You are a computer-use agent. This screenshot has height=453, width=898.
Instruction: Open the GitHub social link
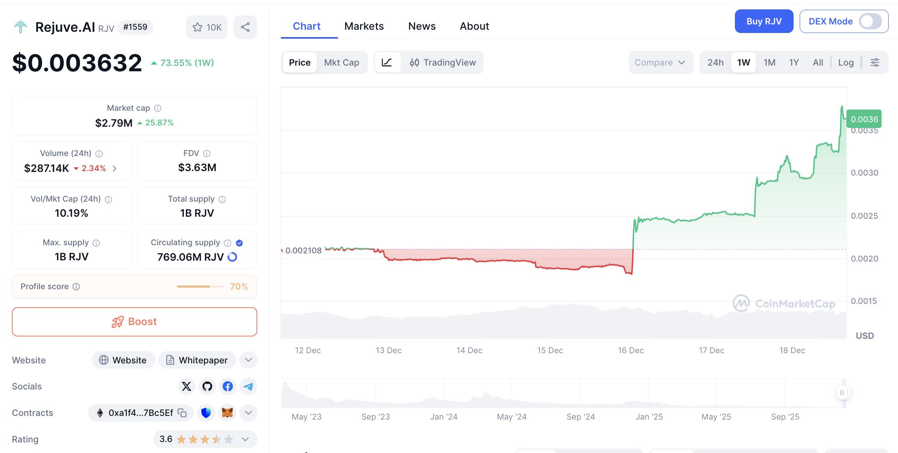(207, 386)
